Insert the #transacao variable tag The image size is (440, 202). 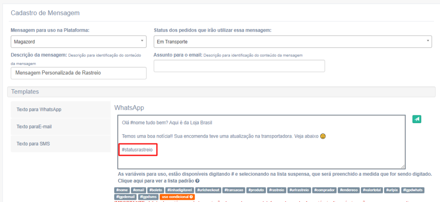point(234,190)
